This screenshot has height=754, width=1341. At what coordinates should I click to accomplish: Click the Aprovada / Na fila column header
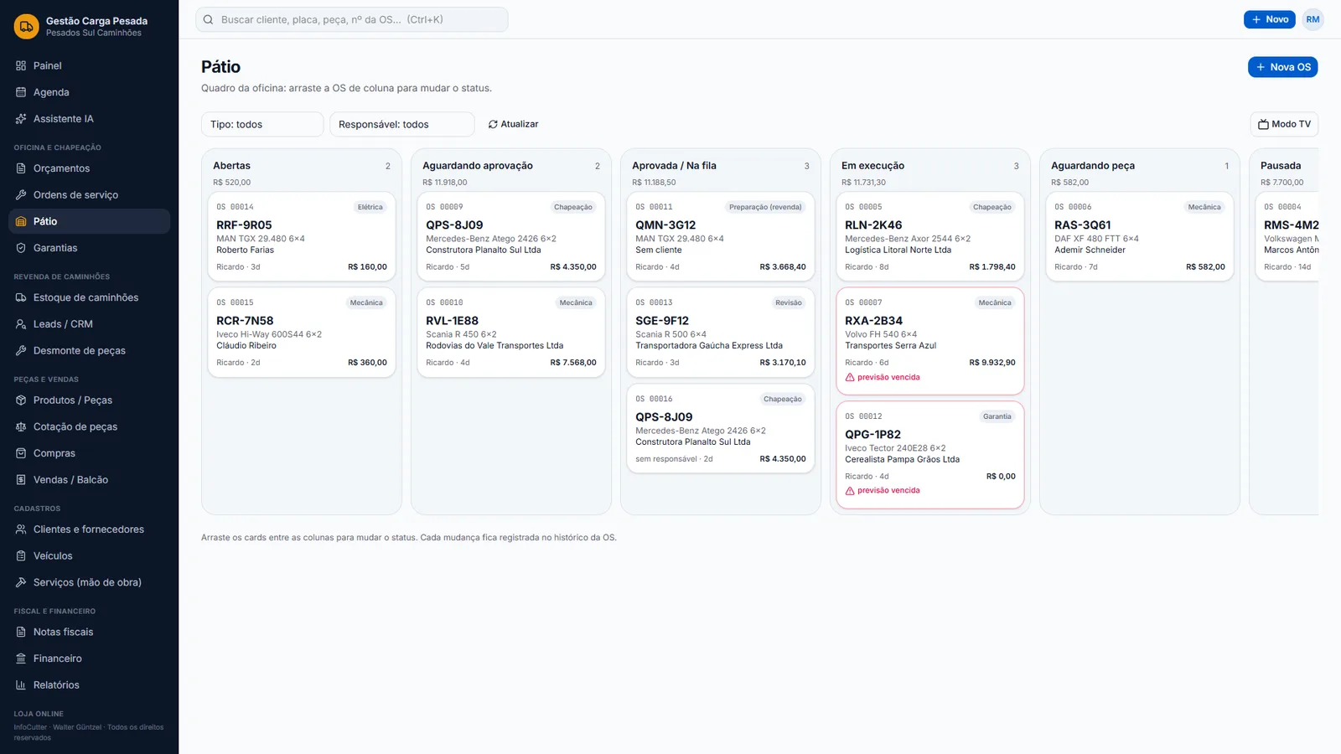click(x=674, y=166)
